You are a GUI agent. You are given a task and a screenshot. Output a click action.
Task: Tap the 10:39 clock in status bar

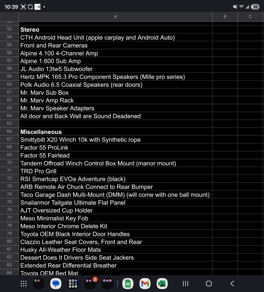(x=11, y=7)
